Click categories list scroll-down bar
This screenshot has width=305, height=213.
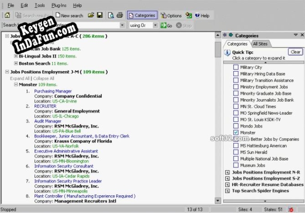(x=264, y=201)
